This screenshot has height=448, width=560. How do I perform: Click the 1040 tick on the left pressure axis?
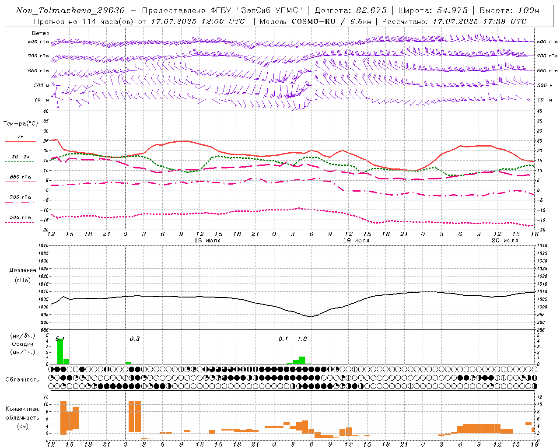[43, 245]
